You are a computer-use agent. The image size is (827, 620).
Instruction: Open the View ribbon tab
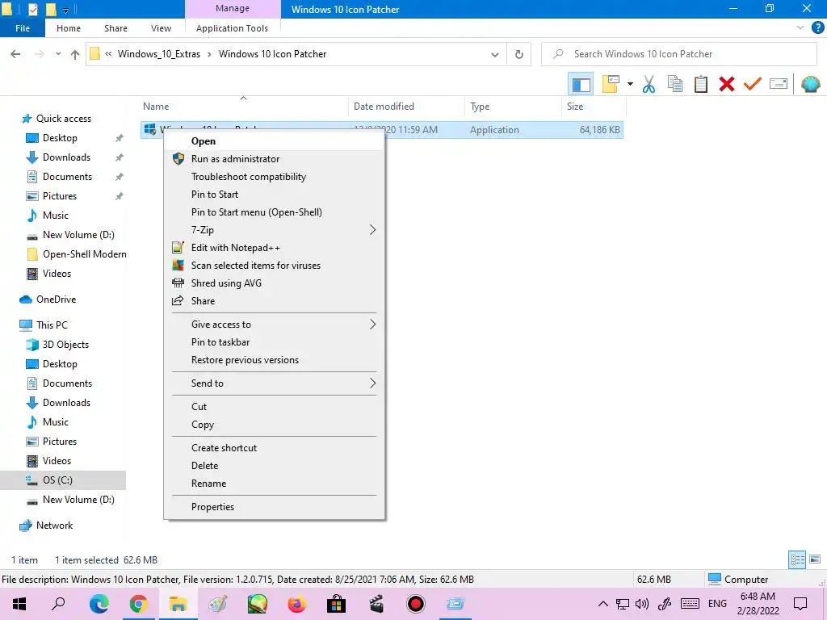click(161, 28)
